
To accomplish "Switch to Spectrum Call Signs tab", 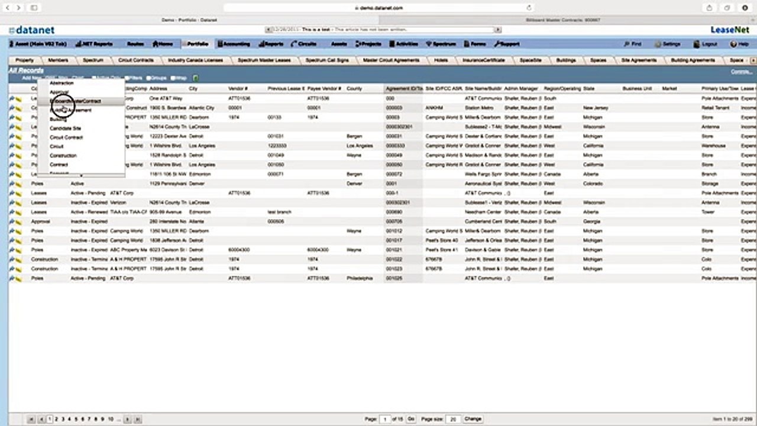I will pos(327,60).
